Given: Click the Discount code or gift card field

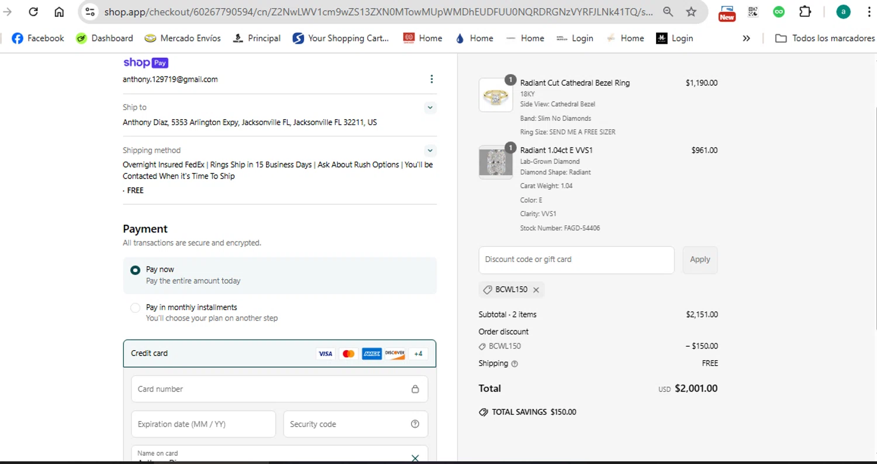Looking at the screenshot, I should pos(576,260).
